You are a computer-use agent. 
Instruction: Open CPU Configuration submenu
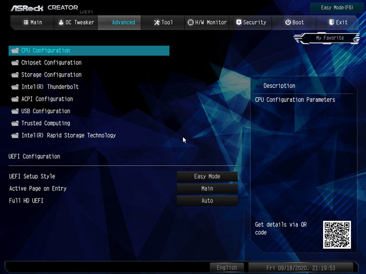tap(89, 51)
